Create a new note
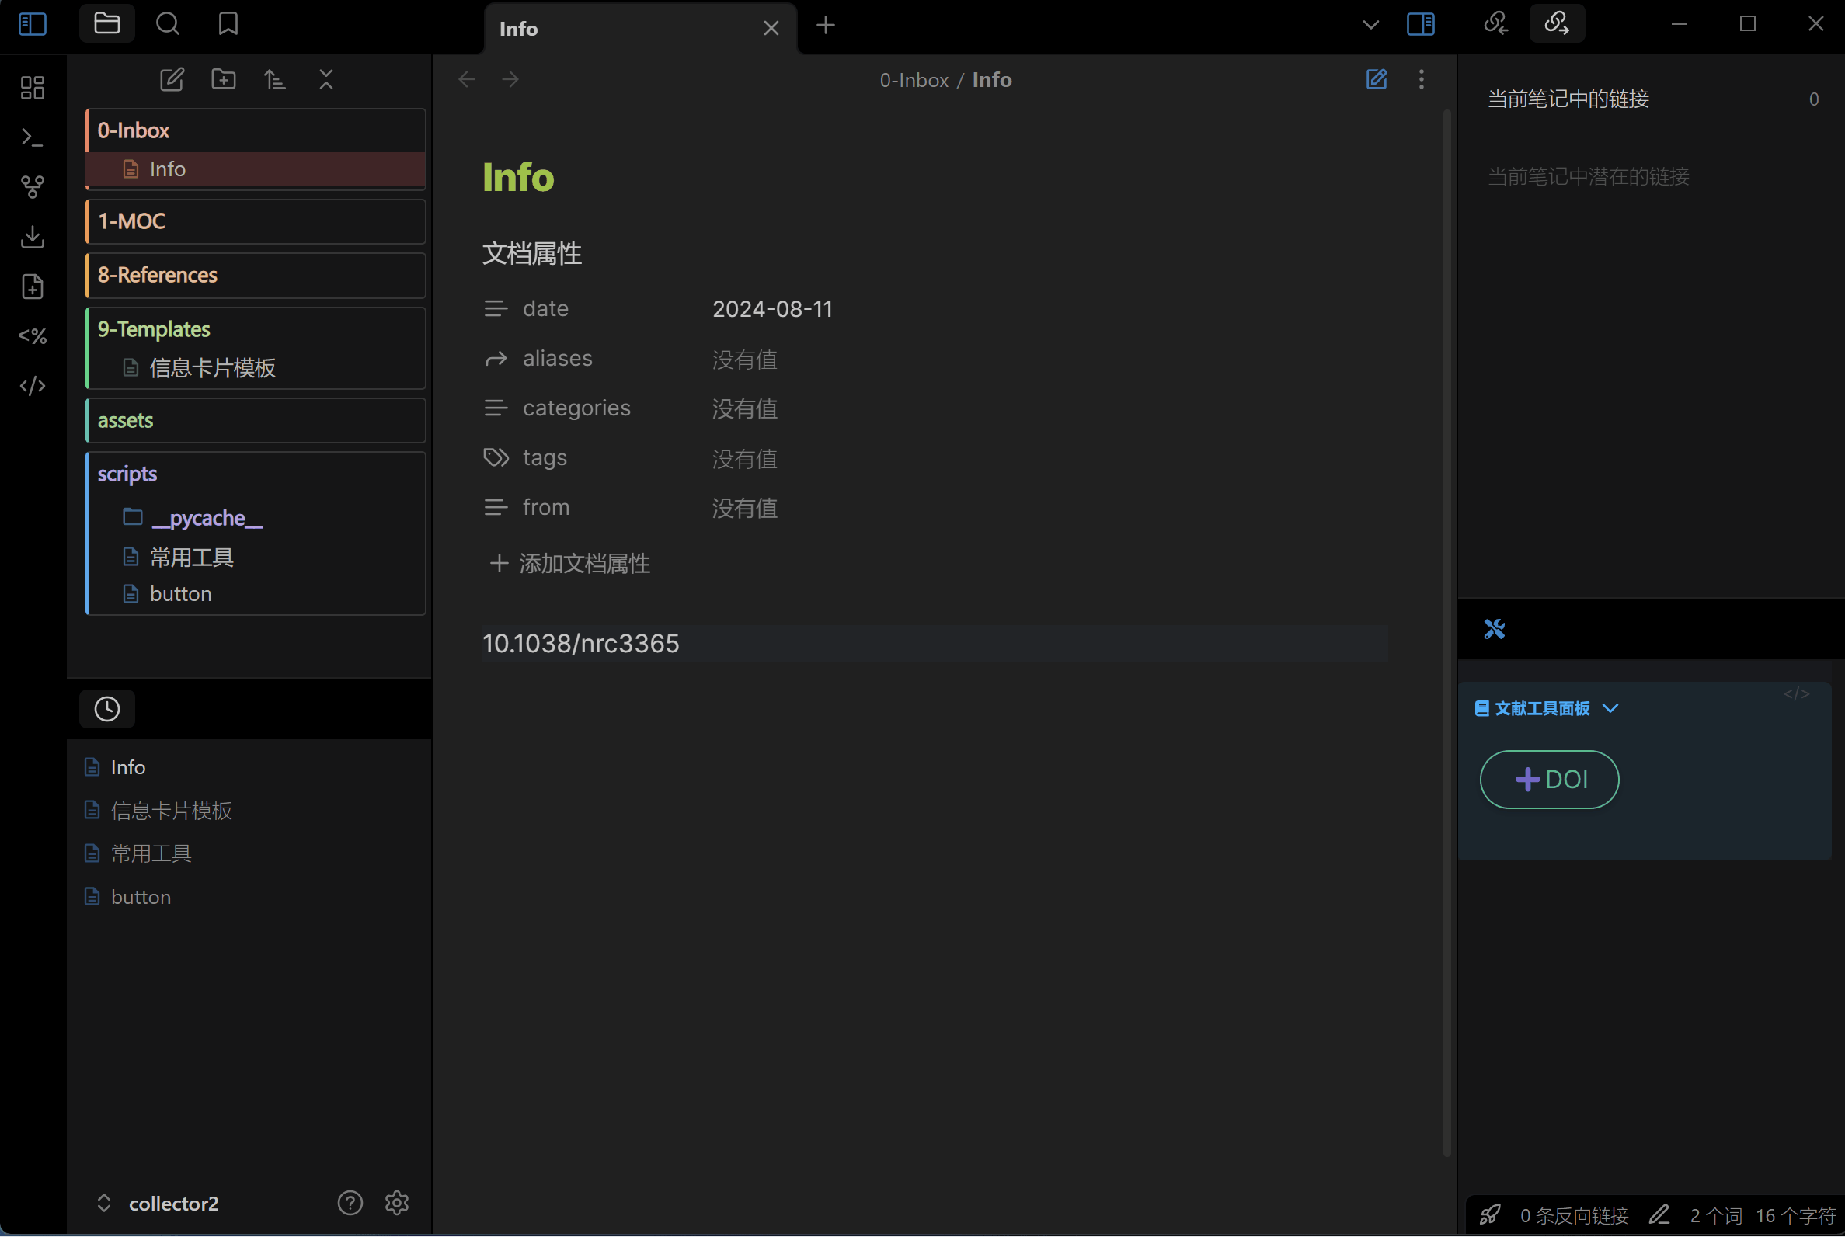The image size is (1845, 1237). point(171,80)
